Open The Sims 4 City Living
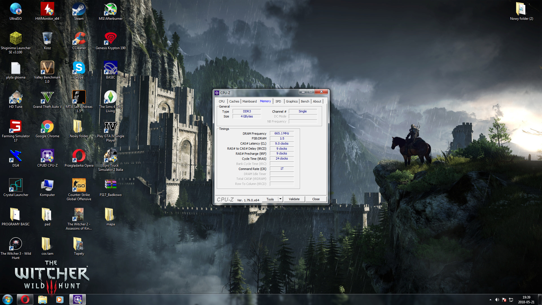The height and width of the screenshot is (305, 542). coord(110,102)
